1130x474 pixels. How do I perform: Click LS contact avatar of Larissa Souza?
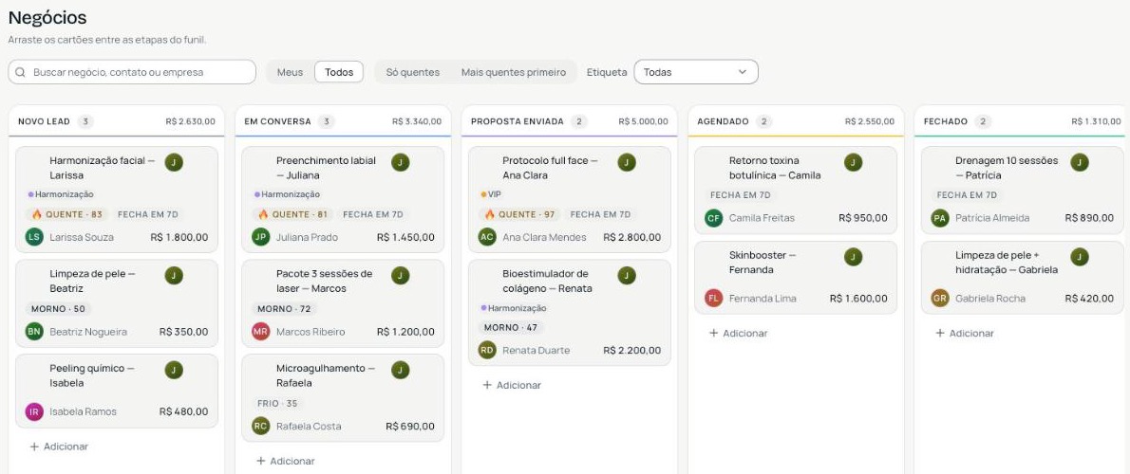34,237
